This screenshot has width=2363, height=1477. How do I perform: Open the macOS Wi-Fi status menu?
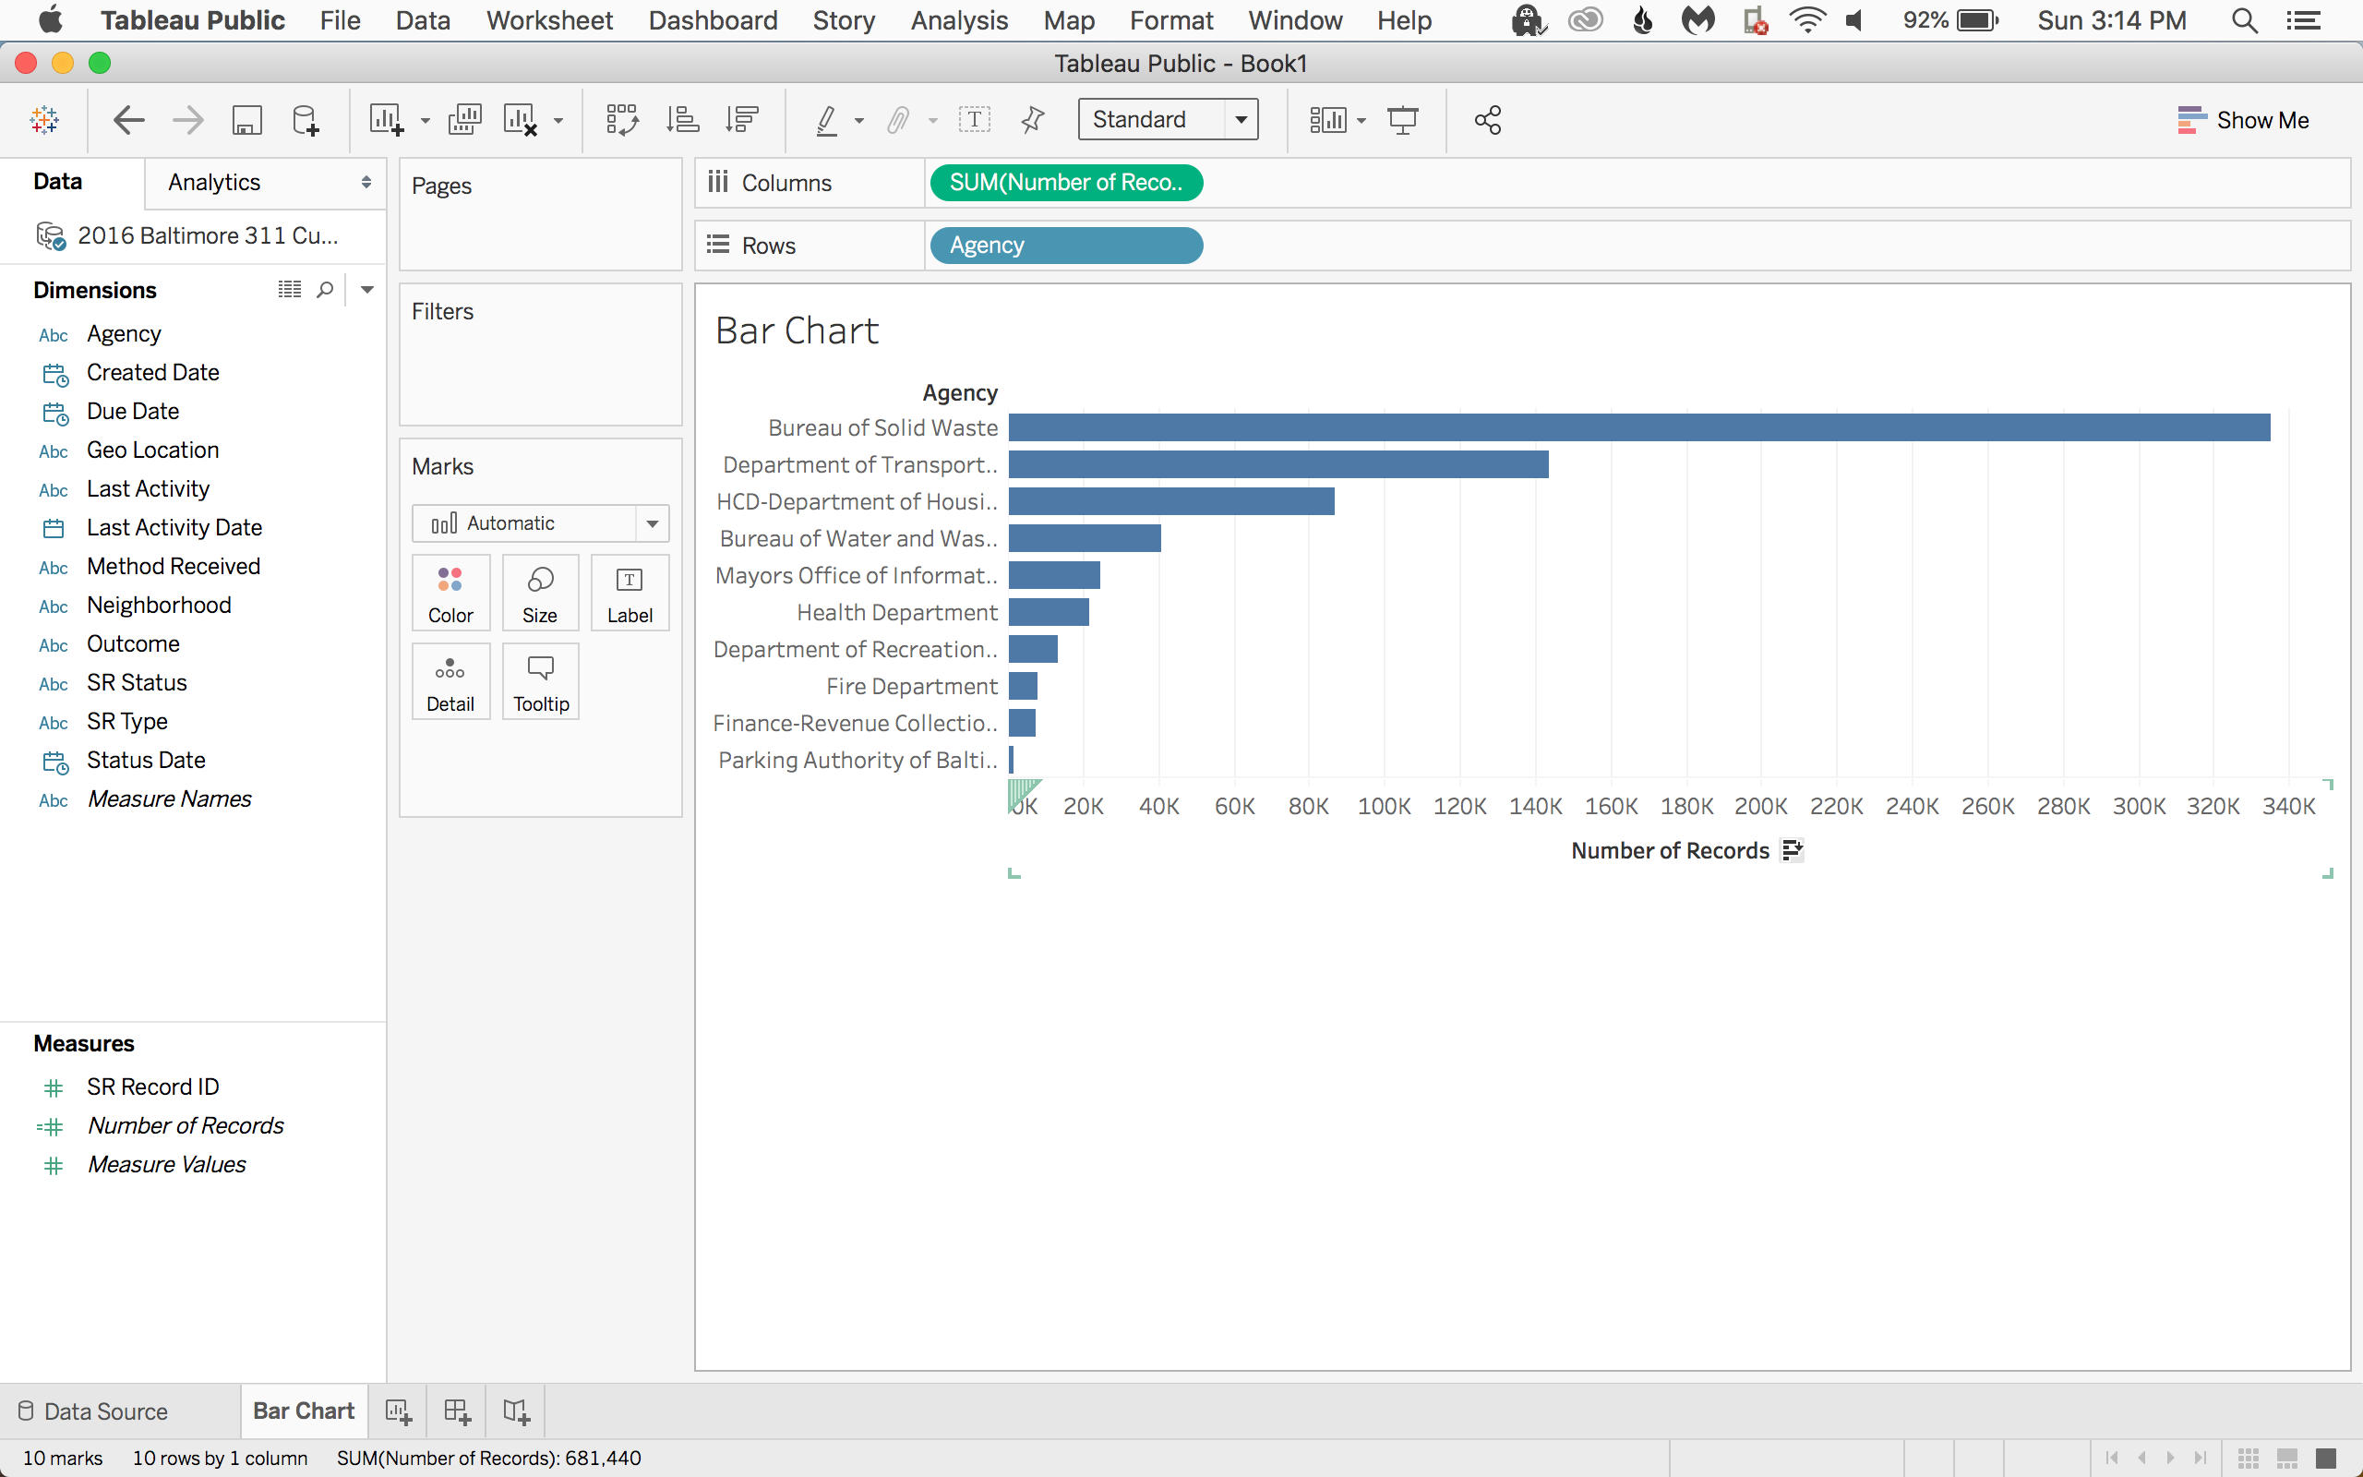tap(1807, 20)
